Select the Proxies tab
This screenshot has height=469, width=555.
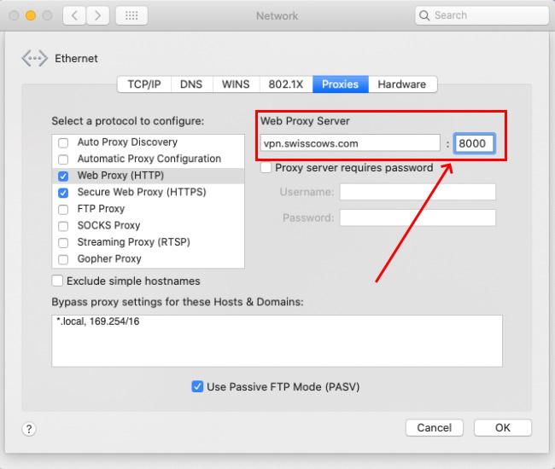[x=340, y=84]
